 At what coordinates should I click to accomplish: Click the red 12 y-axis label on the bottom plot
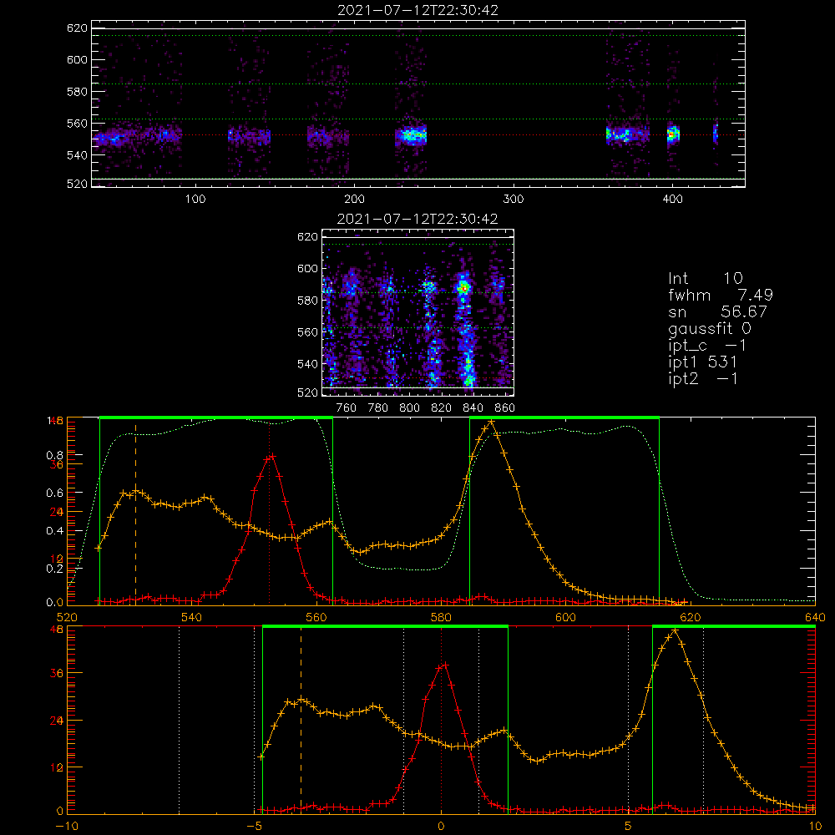57,768
